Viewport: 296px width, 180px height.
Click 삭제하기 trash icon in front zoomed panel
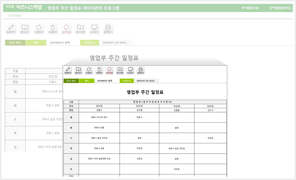point(99,70)
